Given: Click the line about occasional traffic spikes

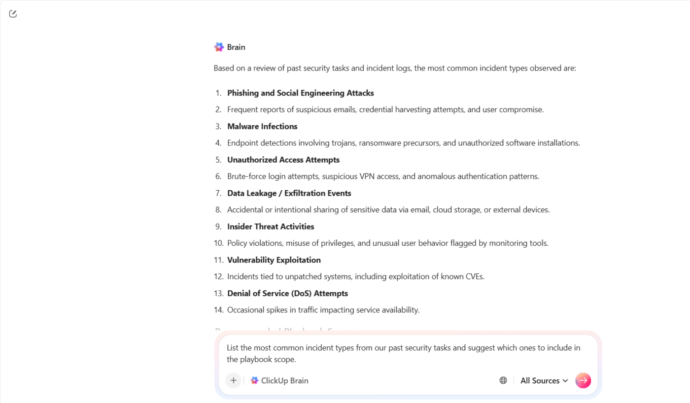Looking at the screenshot, I should point(323,310).
